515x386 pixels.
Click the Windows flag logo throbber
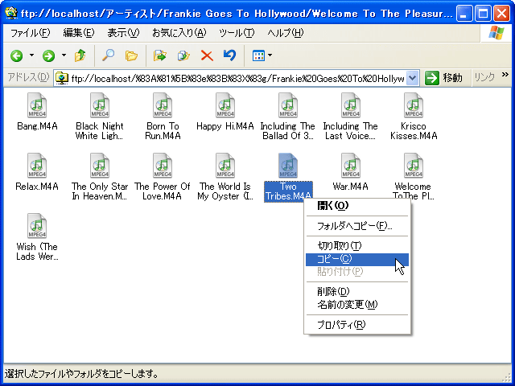point(496,33)
